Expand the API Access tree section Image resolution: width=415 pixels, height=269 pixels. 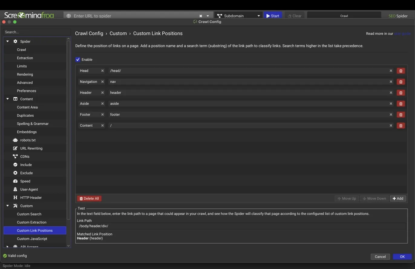point(8,247)
